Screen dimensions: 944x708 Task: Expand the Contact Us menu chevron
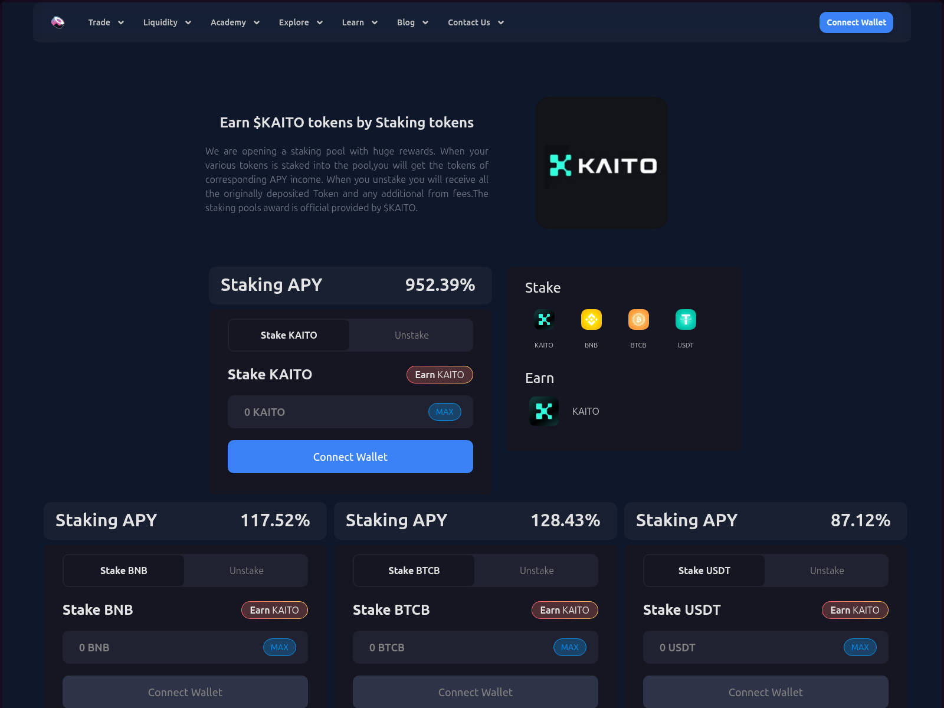[501, 23]
